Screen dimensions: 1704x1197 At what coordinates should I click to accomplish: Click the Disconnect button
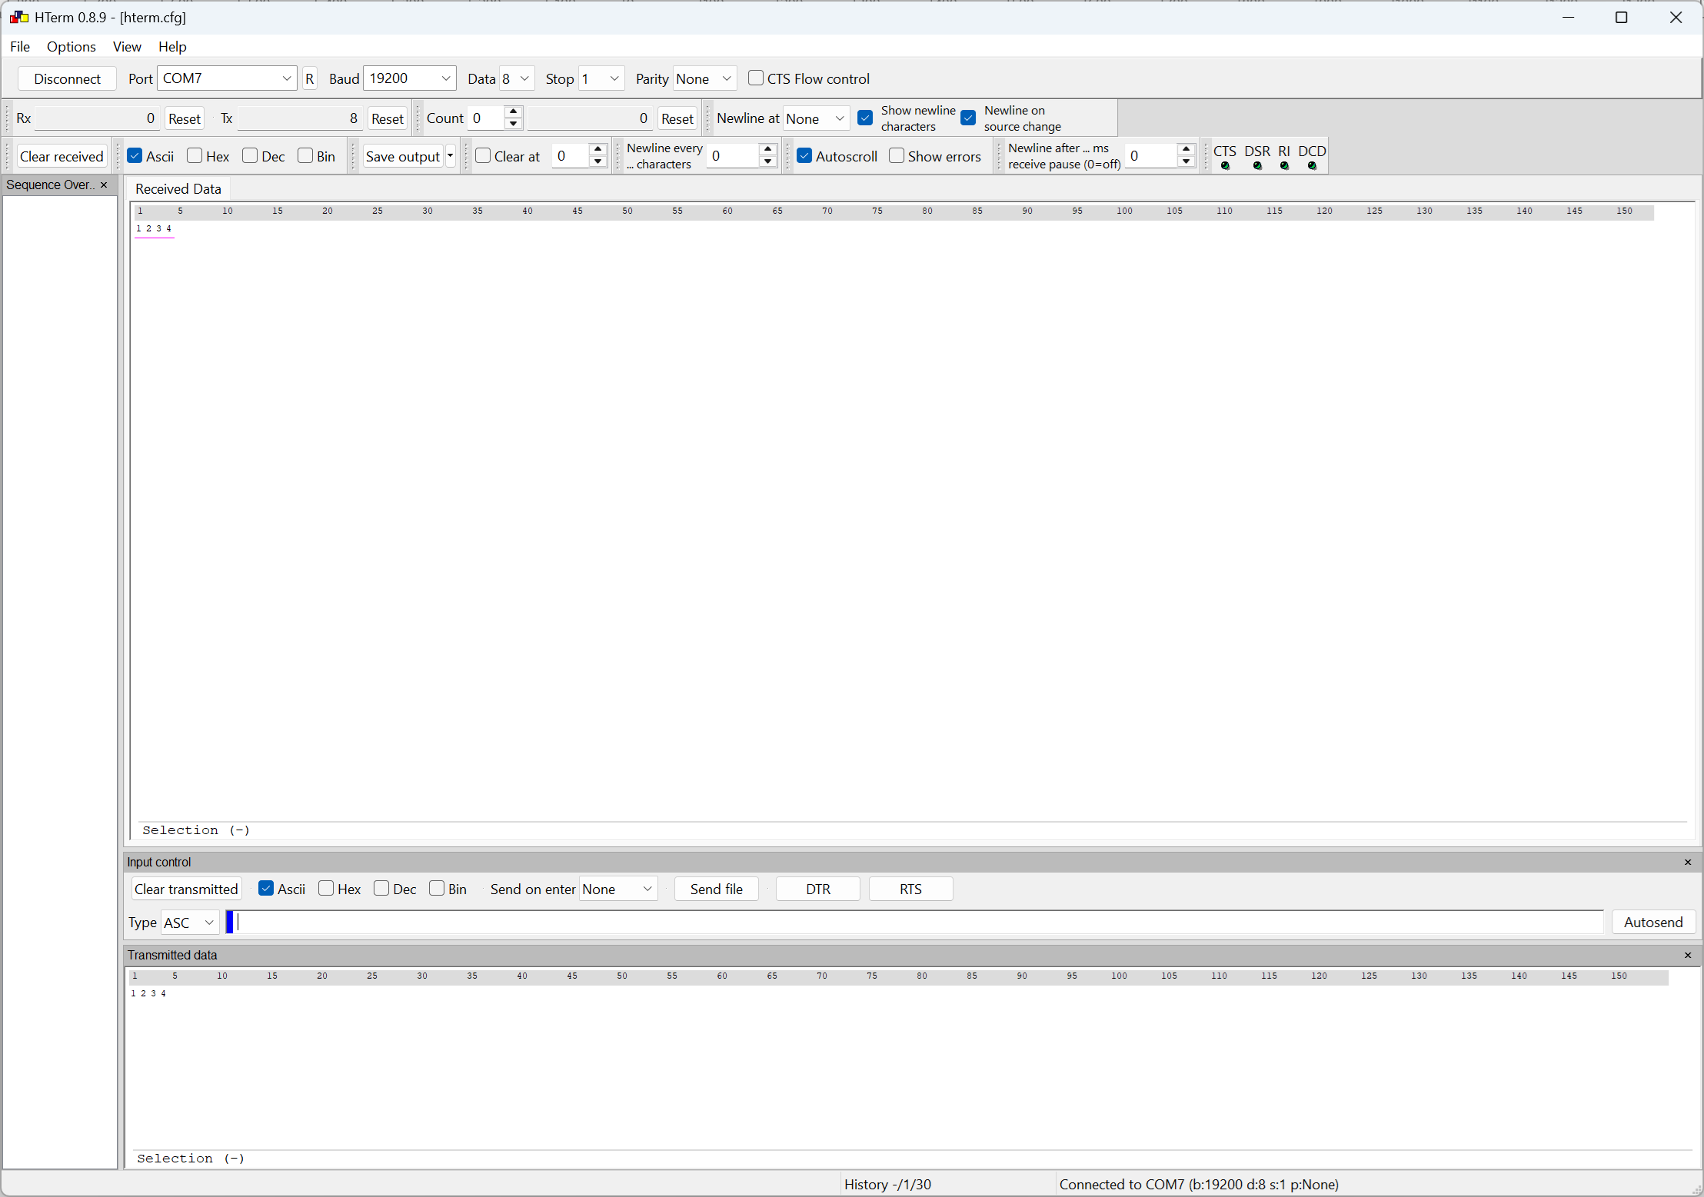pos(67,79)
